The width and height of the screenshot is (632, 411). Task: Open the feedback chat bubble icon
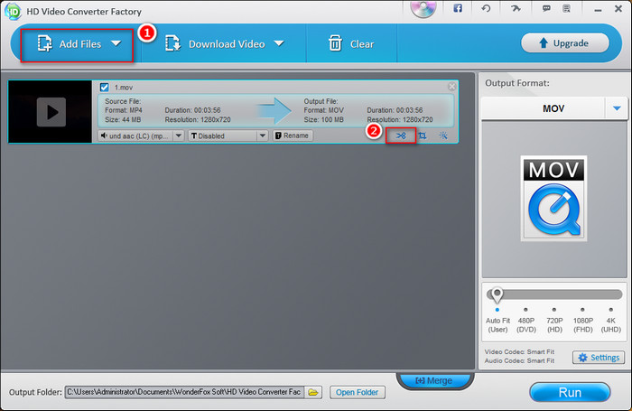click(x=546, y=8)
